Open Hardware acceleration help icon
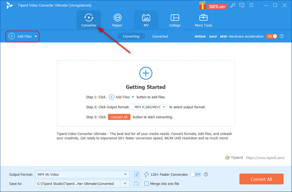This screenshot has height=192, width=292. [x=282, y=36]
